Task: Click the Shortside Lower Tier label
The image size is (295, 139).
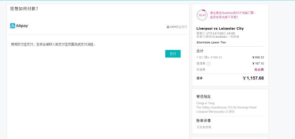Action: coord(211,42)
